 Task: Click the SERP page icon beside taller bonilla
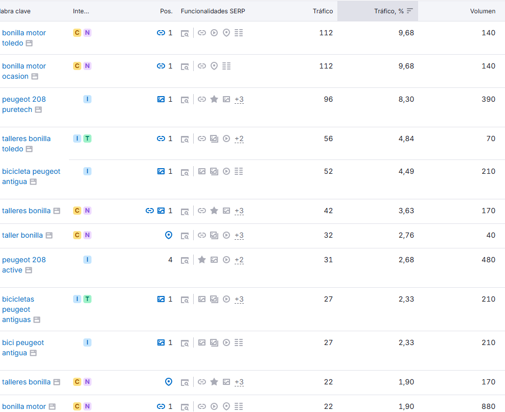[49, 236]
